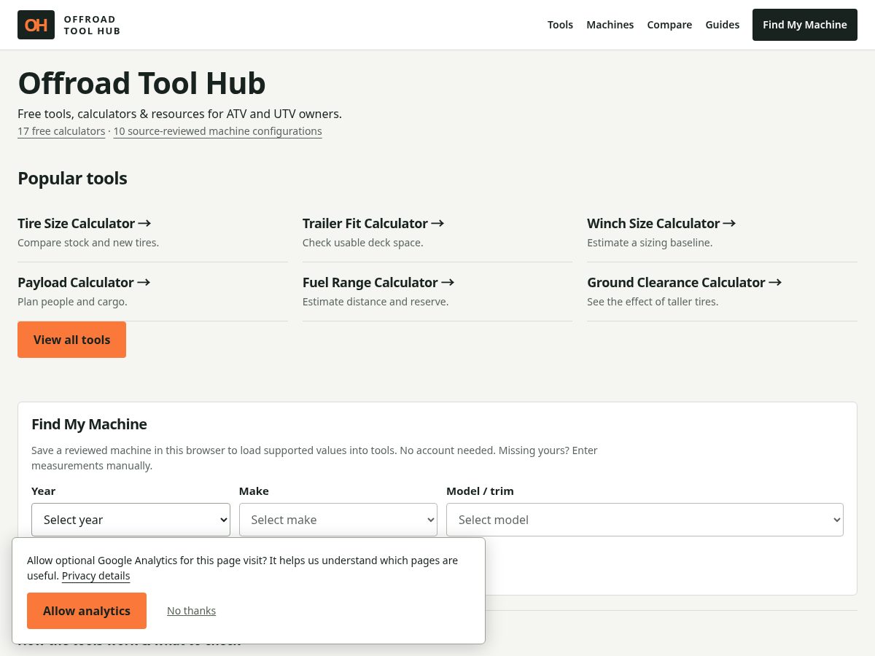Expand the Select model dropdown
The width and height of the screenshot is (875, 656).
[x=645, y=520]
